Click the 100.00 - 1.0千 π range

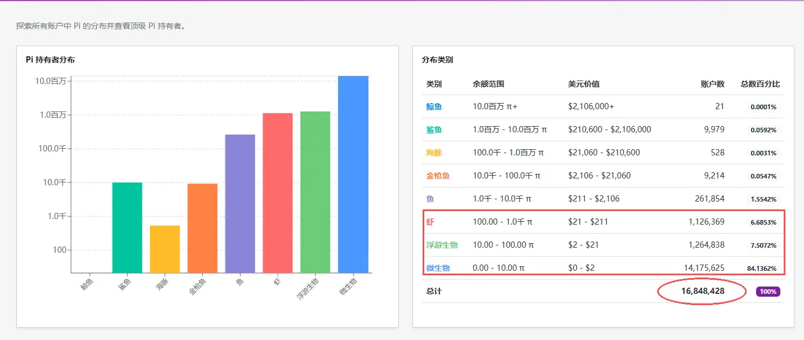pyautogui.click(x=503, y=222)
